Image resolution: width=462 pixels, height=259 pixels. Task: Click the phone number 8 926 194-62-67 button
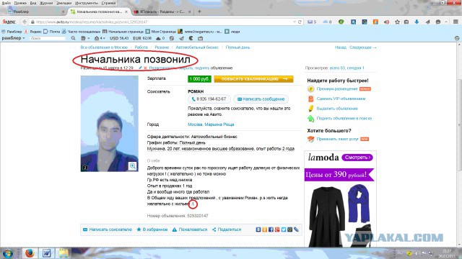point(209,99)
